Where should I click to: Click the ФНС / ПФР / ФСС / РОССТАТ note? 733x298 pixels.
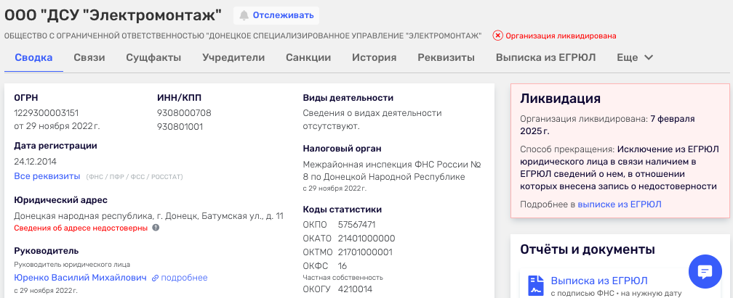click(134, 177)
